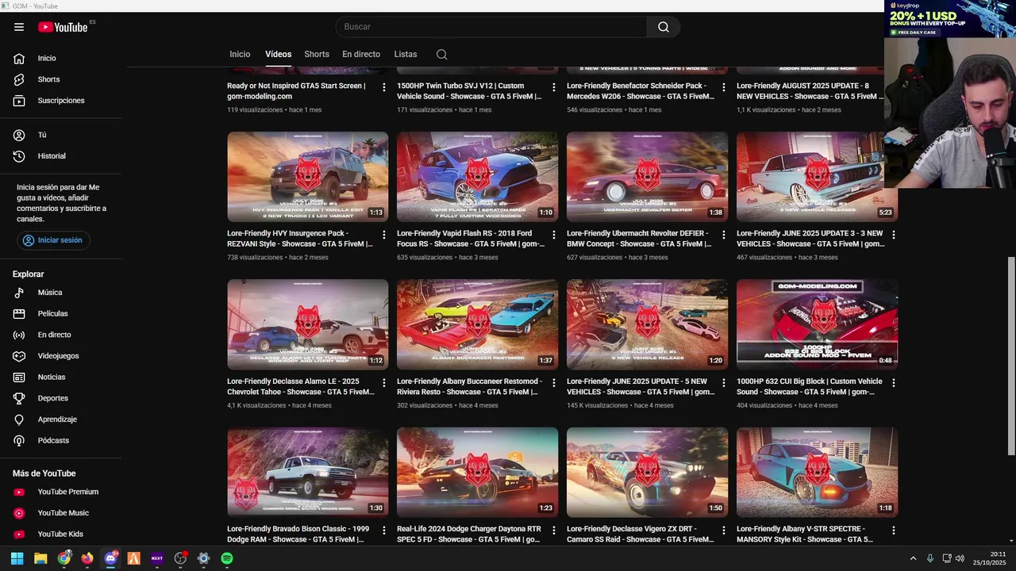Screen dimensions: 1016x571
Task: Play the Bravado Bison Classic thumbnail
Action: tap(307, 473)
